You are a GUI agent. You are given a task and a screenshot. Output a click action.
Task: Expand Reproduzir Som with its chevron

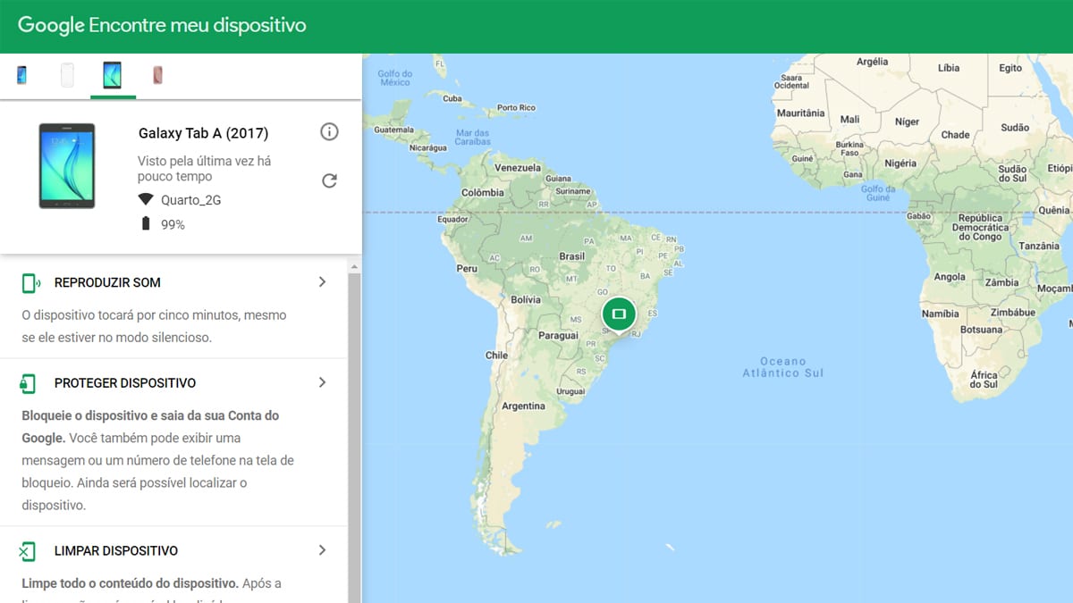323,282
